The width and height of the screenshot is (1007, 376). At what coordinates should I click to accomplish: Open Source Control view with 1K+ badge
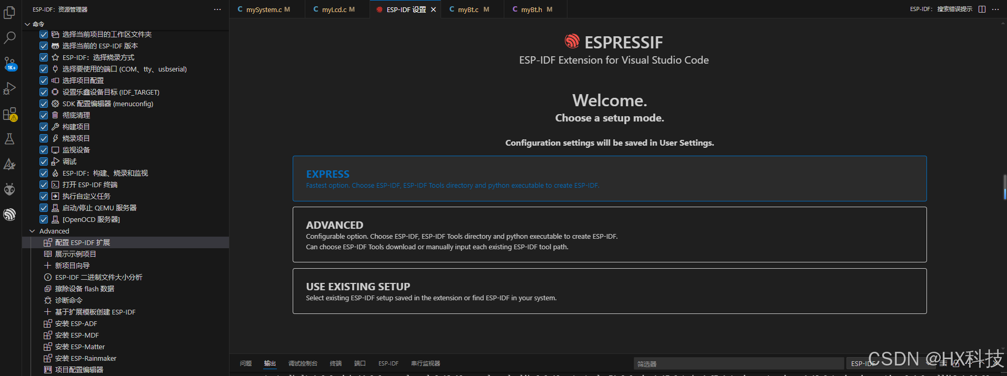[x=9, y=63]
